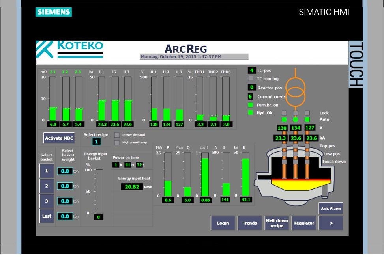Click Last basket weight field

65,216
